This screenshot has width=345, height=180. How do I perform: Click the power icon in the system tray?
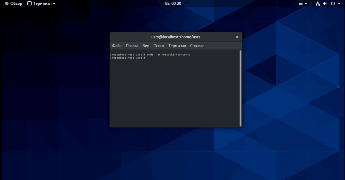tap(333, 3)
